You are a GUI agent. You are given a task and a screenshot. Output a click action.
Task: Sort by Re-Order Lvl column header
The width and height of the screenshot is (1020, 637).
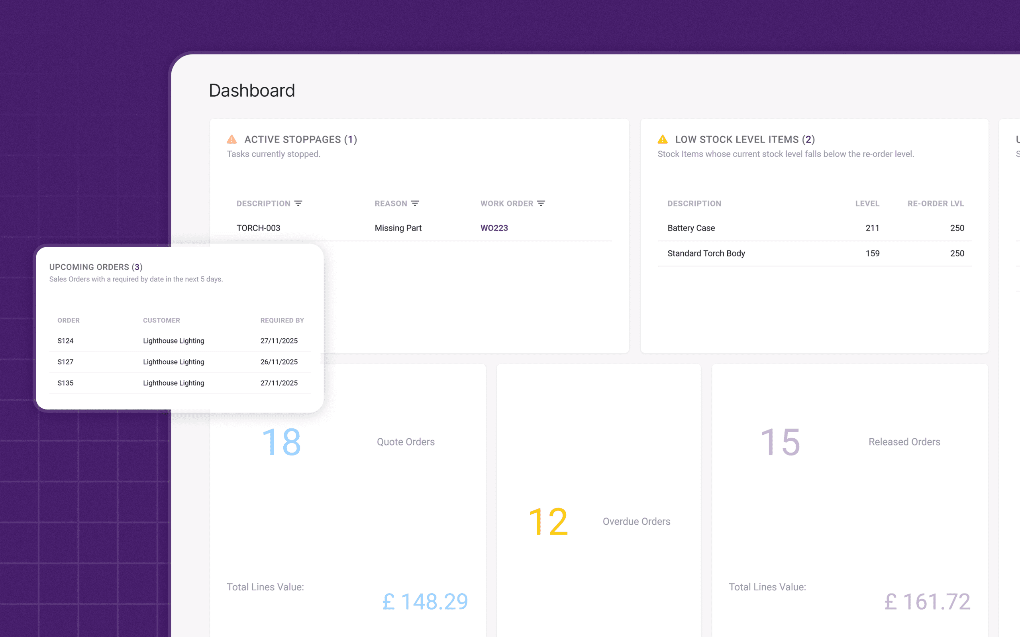coord(935,203)
